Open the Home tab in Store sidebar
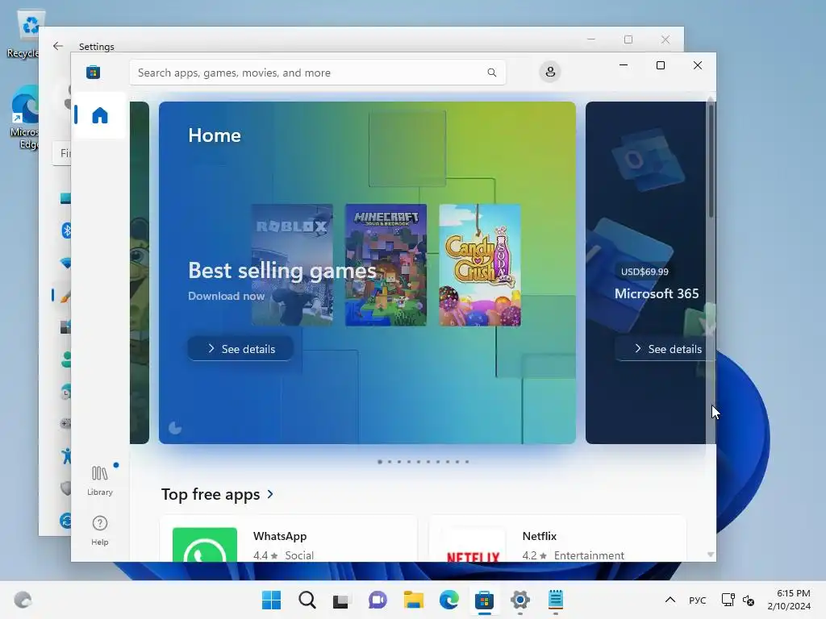Image resolution: width=826 pixels, height=619 pixels. [x=99, y=115]
